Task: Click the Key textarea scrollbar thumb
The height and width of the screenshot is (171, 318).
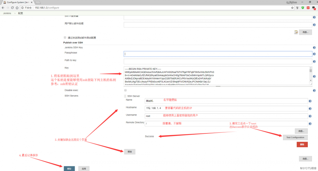Action: (310, 70)
